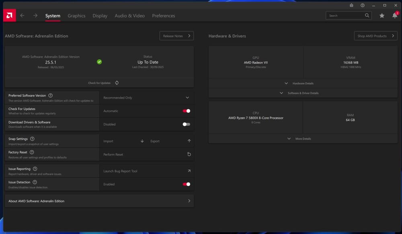Enable Download Drivers & Software toggle
This screenshot has width=402, height=234.
click(186, 124)
